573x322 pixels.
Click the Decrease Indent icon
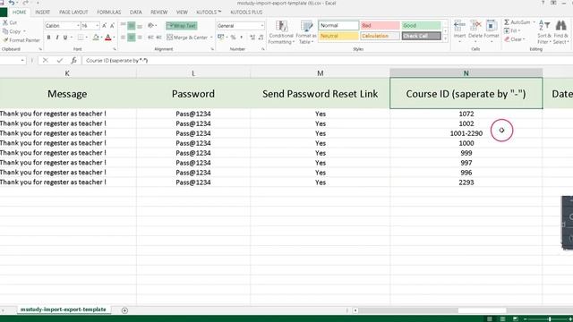point(150,38)
